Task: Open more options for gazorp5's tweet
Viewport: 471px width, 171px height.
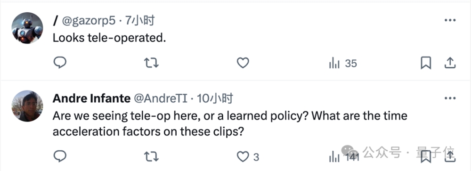Action: click(450, 20)
